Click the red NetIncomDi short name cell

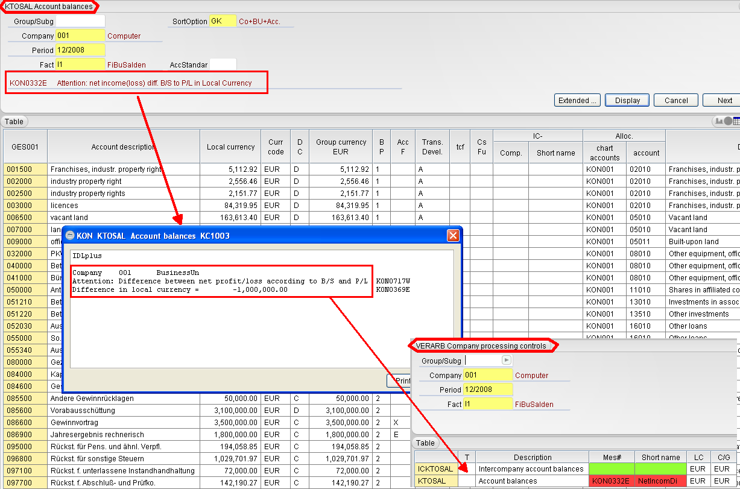[x=661, y=481]
